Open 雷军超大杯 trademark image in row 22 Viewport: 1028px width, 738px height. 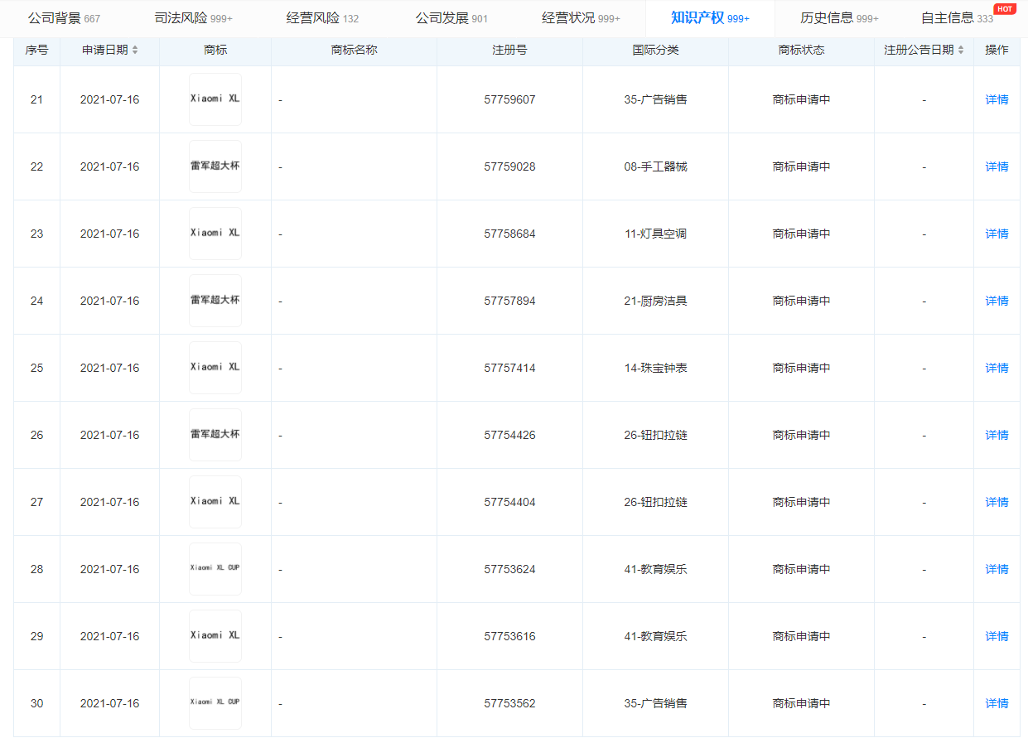coord(215,166)
